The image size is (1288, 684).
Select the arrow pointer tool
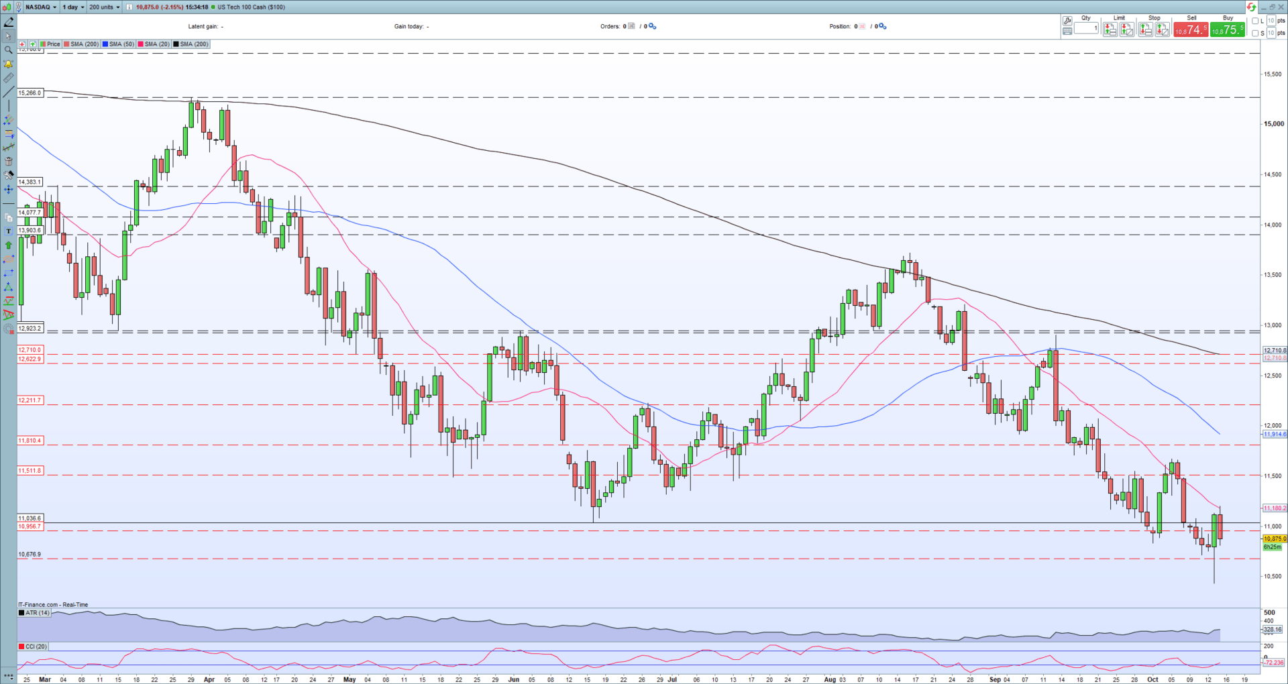pos(9,36)
